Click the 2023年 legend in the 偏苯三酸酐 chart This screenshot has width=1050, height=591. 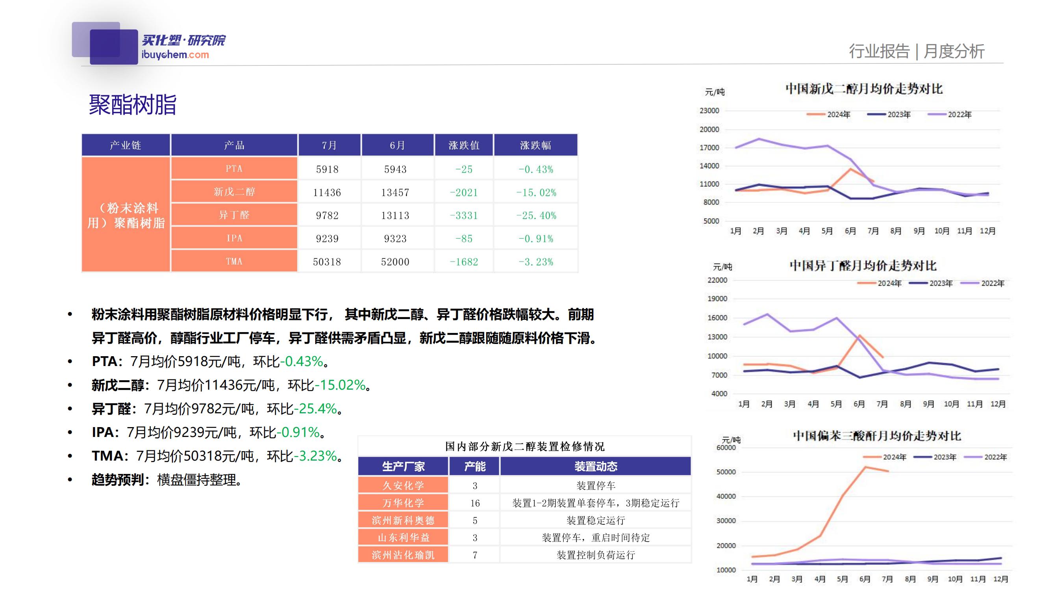point(935,457)
